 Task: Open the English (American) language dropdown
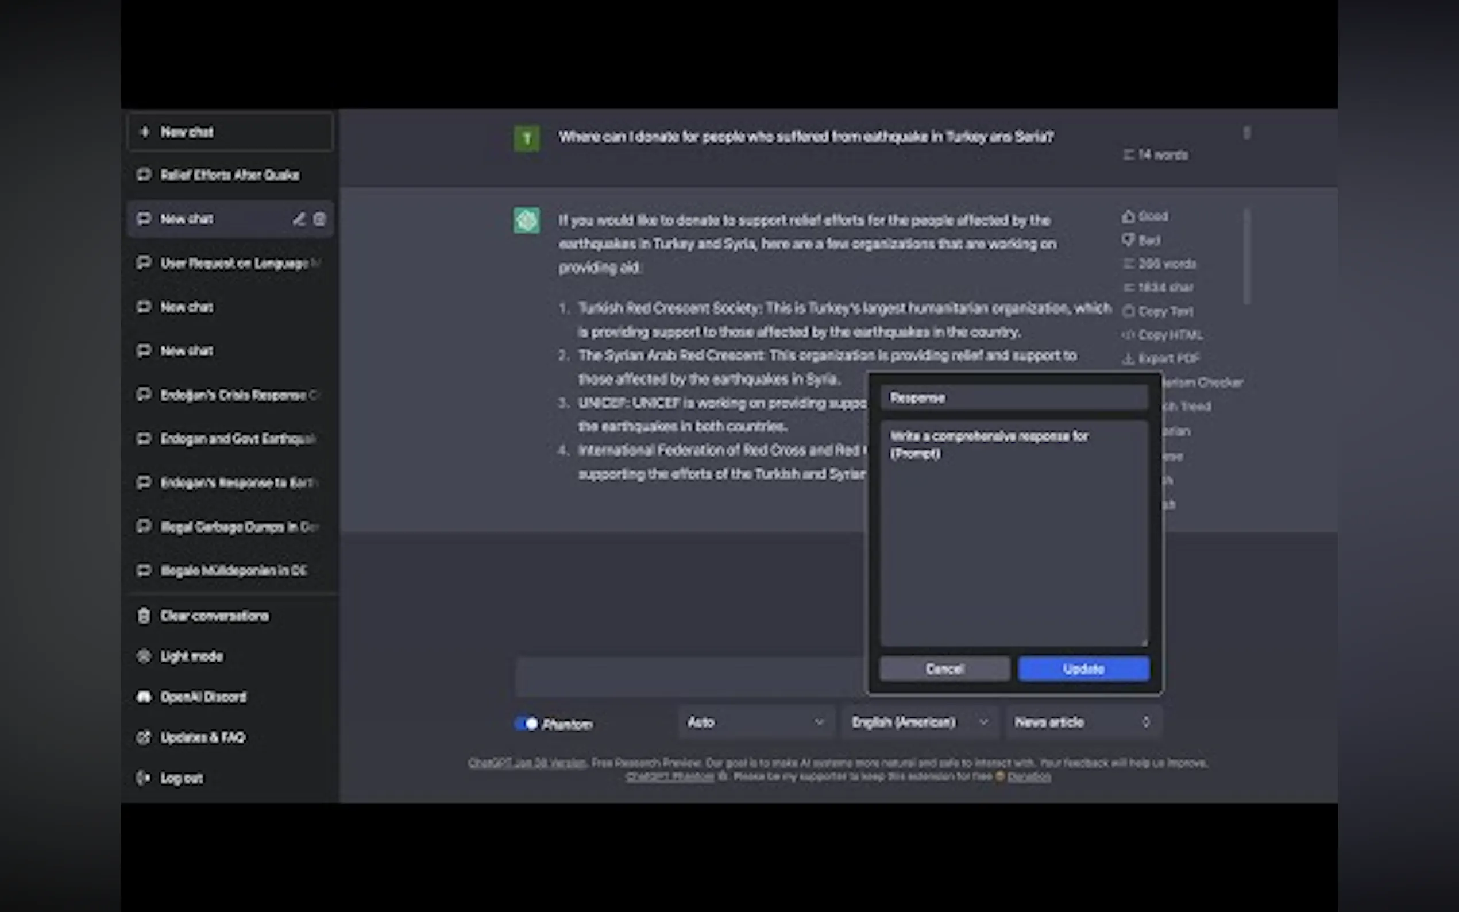click(919, 722)
